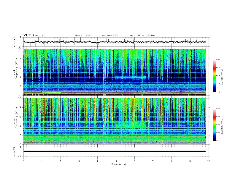Click the ch.1 "Frequency (kHz)" axis label
Screen dimensions: 235x181
[17, 69]
